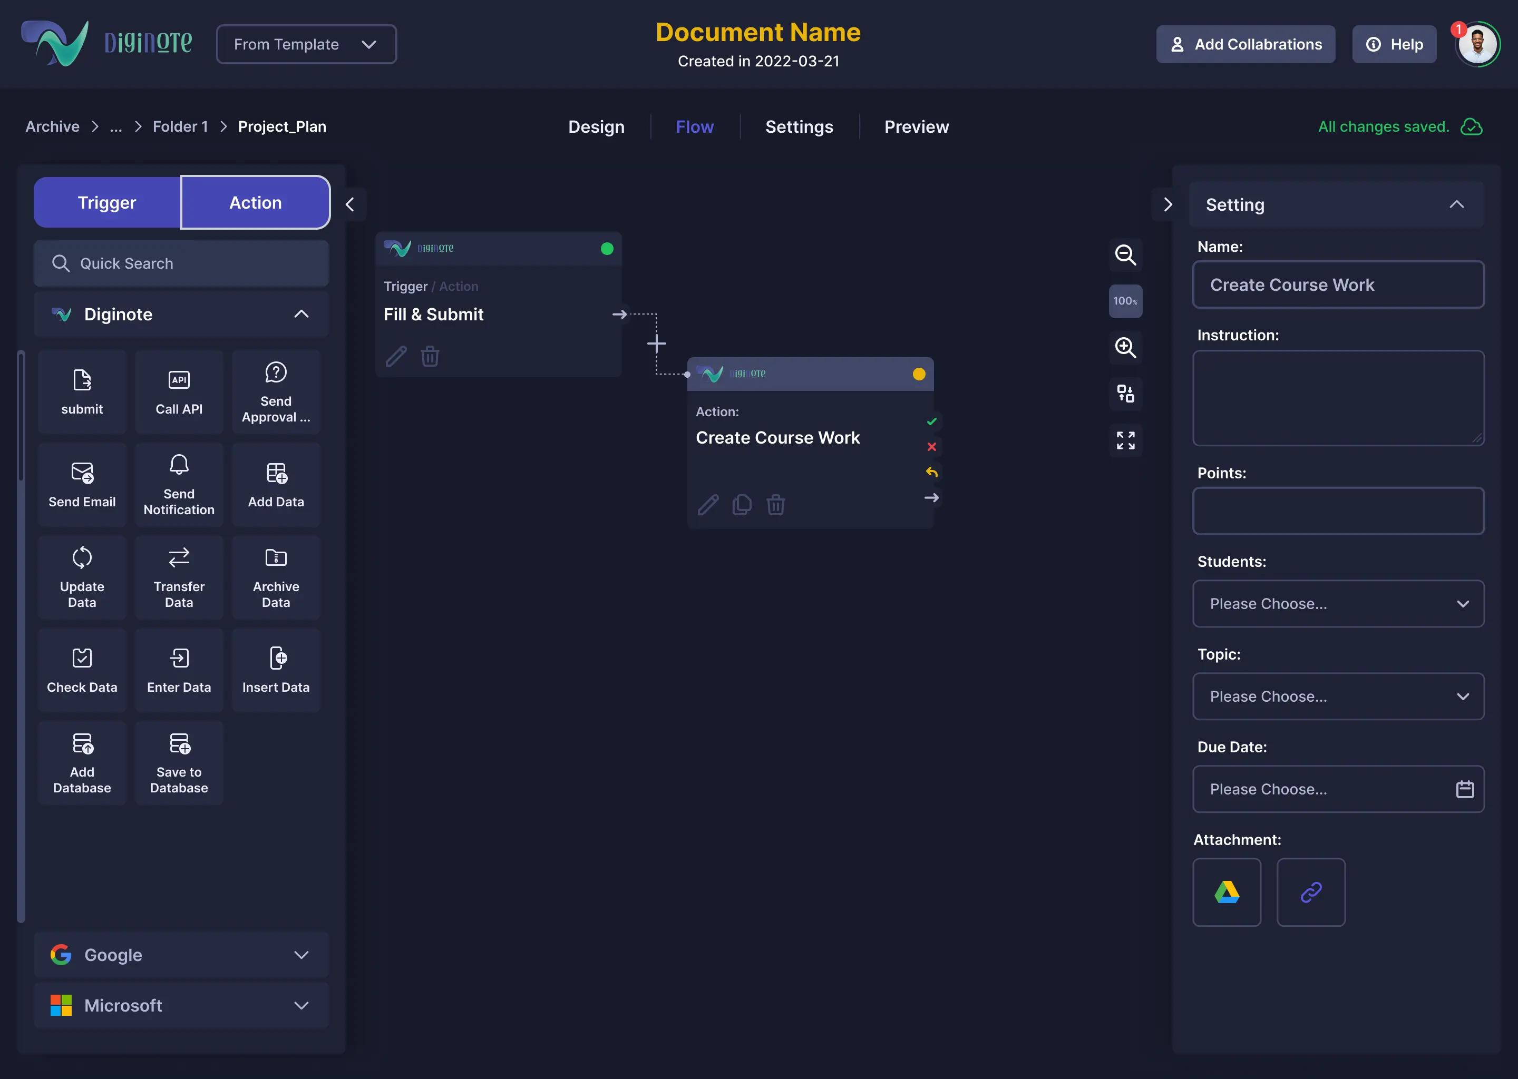Click the fullscreen expand icon
This screenshot has height=1079, width=1518.
point(1125,440)
